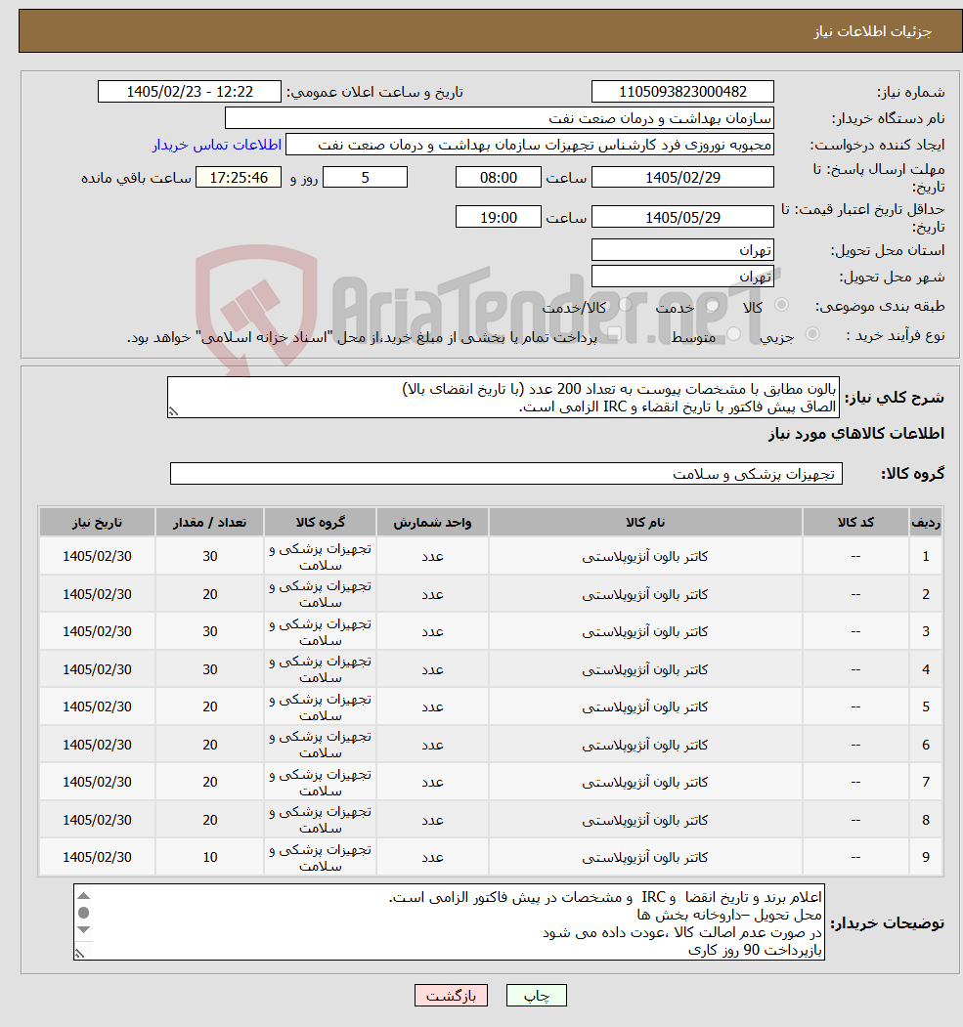Click the تاریخ نیاز column header

pos(97,523)
